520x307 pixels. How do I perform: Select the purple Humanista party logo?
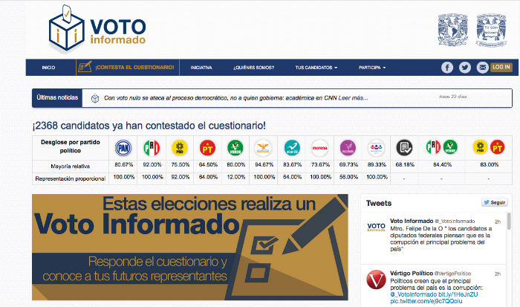(348, 148)
